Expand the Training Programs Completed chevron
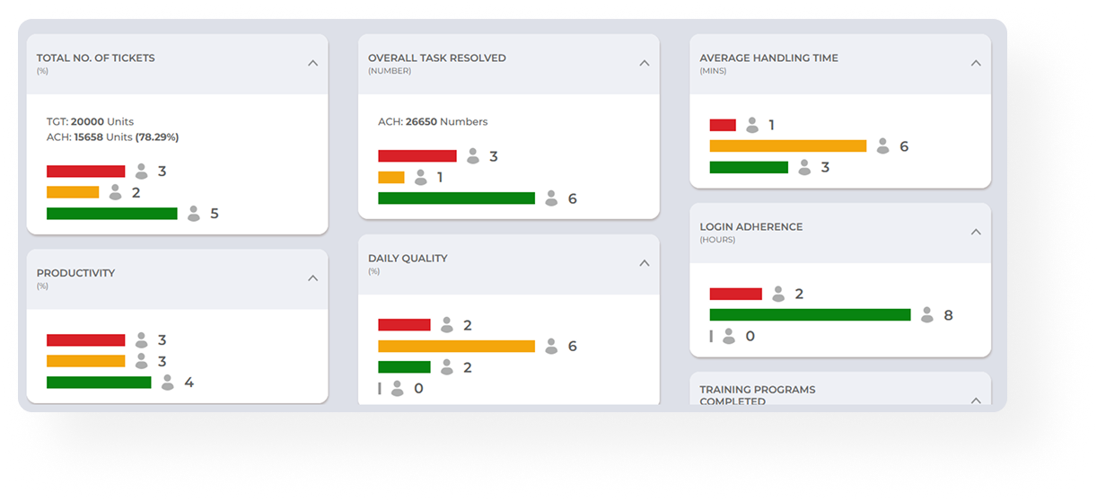The image size is (1097, 502). tap(976, 400)
